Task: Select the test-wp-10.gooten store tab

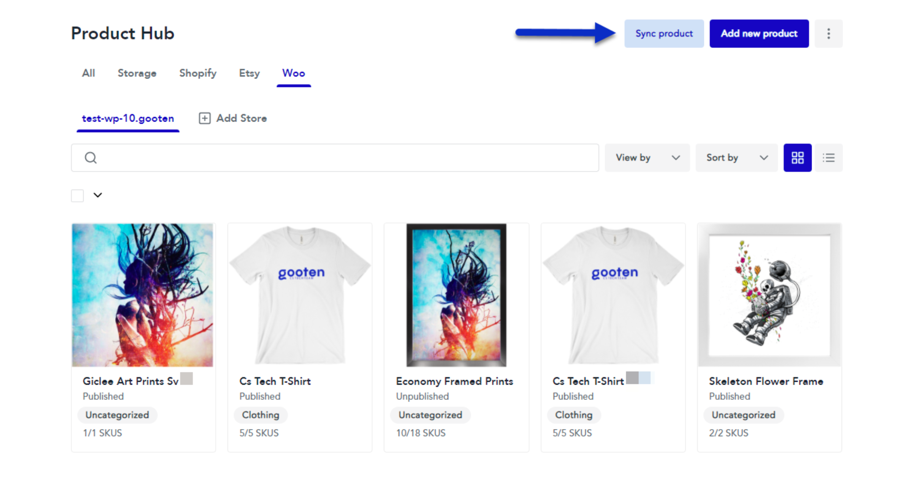Action: click(128, 118)
